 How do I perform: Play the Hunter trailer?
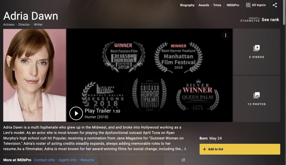76,113
